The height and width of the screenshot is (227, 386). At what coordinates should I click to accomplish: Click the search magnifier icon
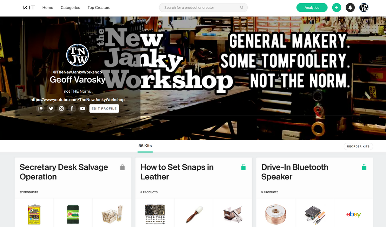[242, 8]
